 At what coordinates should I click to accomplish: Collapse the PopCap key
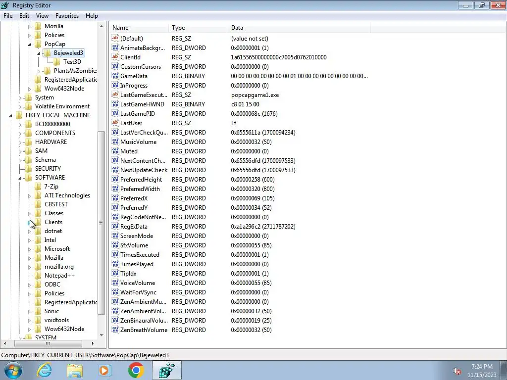click(x=29, y=44)
